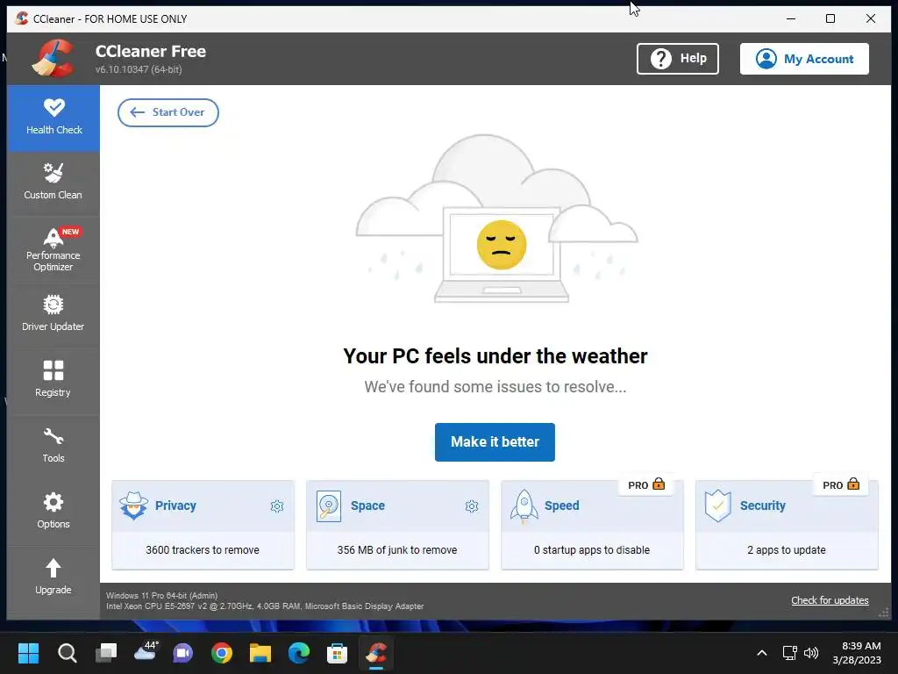Click the Speed rocket icon
This screenshot has height=674, width=898.
pos(524,506)
